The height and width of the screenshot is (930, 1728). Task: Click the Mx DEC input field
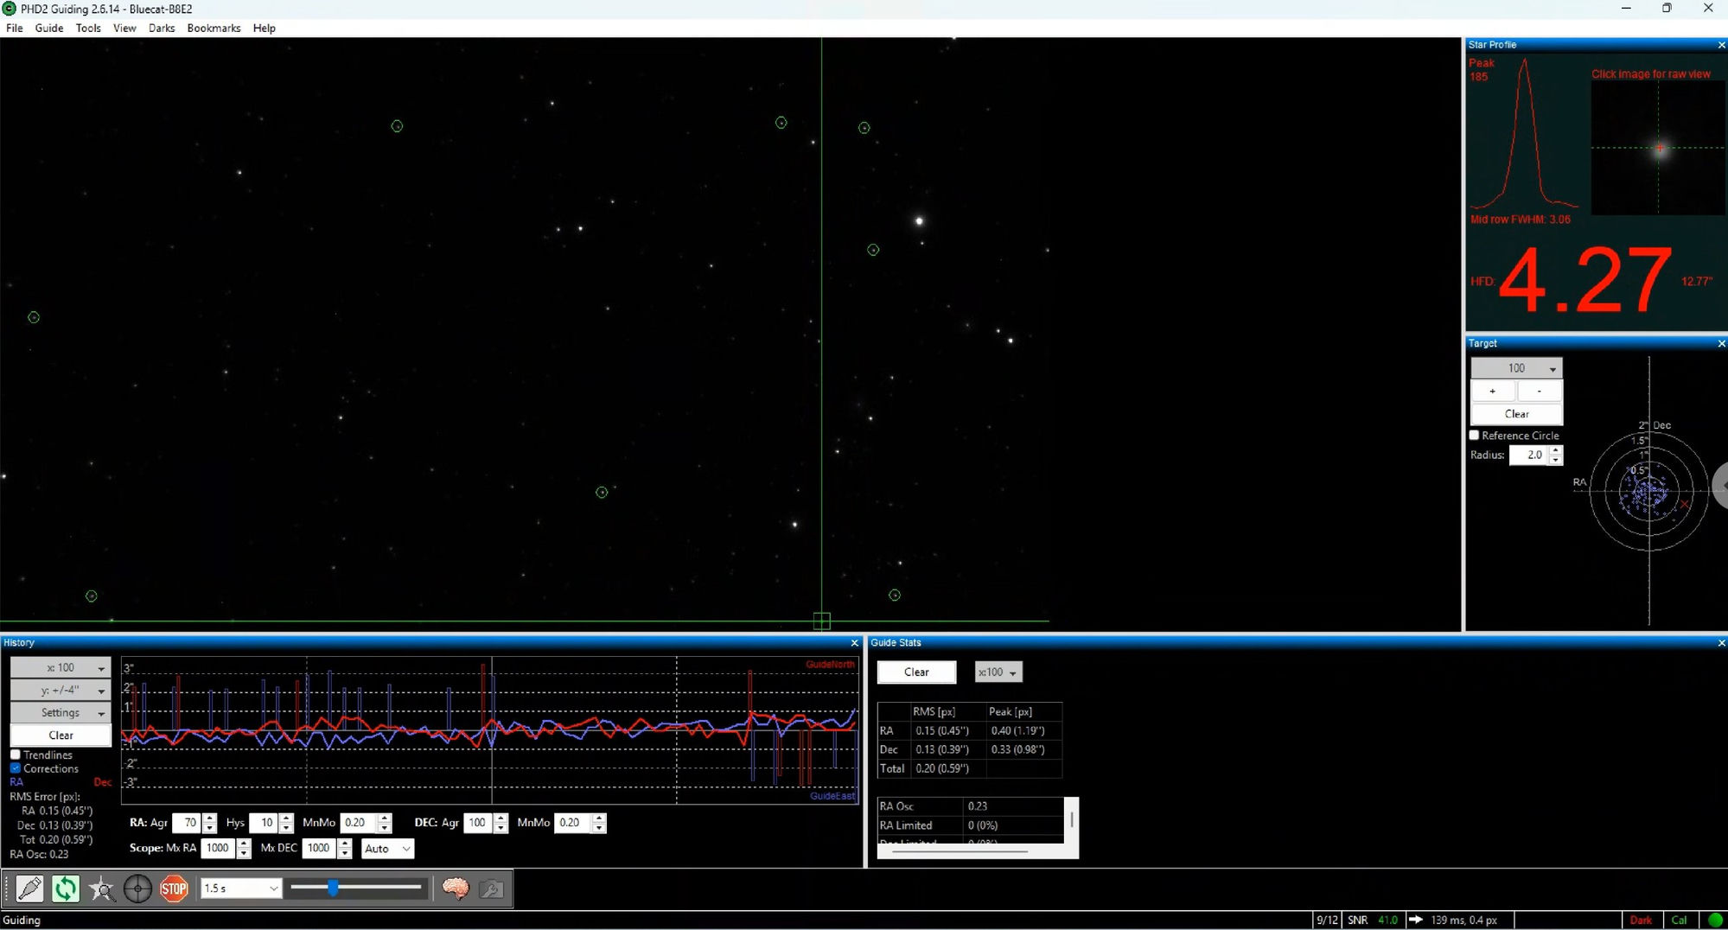(320, 849)
